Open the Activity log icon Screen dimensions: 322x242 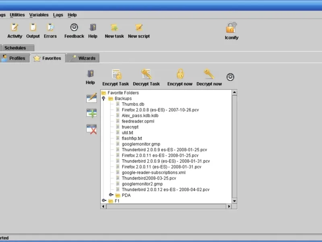click(x=14, y=27)
